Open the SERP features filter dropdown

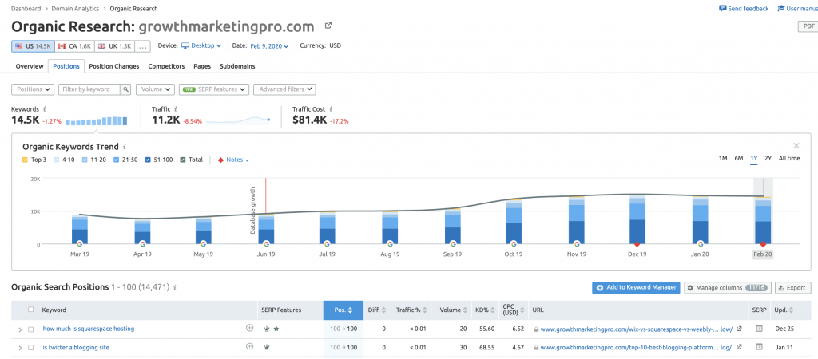214,89
